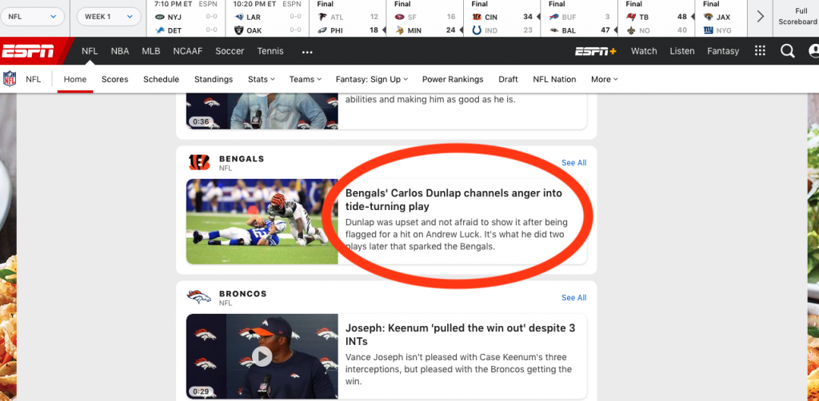
Task: Open the Joseph Keenum article headline
Action: [460, 335]
